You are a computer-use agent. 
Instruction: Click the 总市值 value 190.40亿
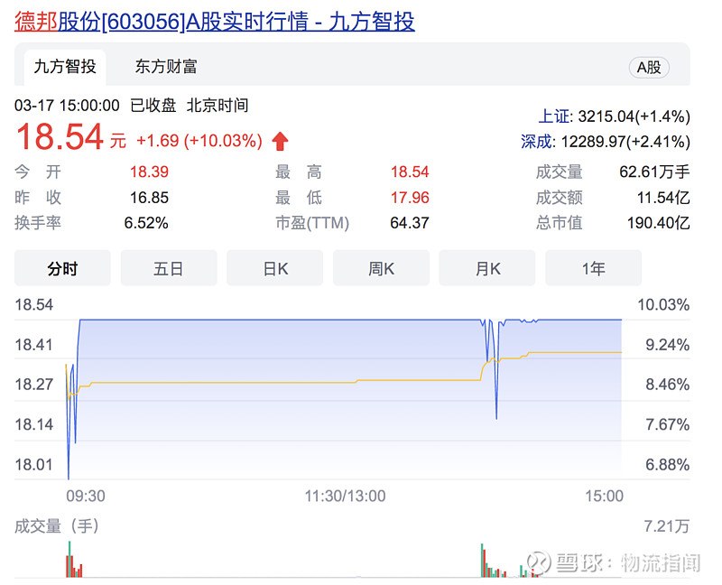(659, 223)
